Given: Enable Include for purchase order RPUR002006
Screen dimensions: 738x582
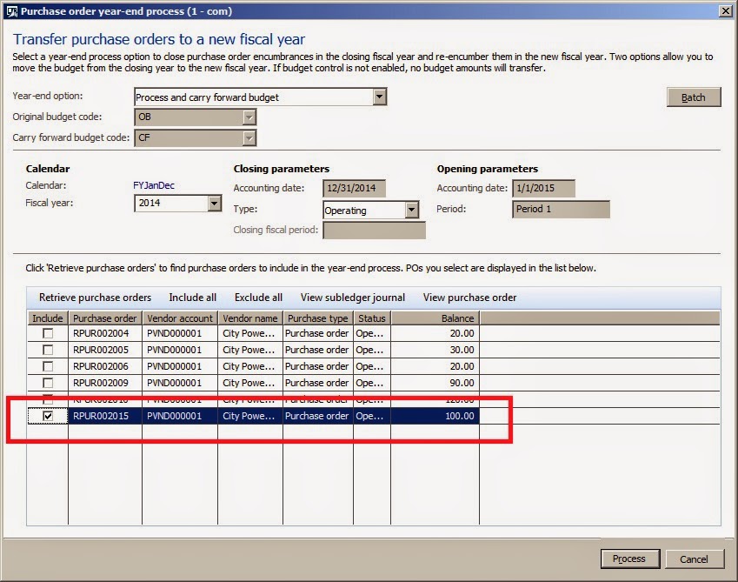Looking at the screenshot, I should (x=46, y=367).
